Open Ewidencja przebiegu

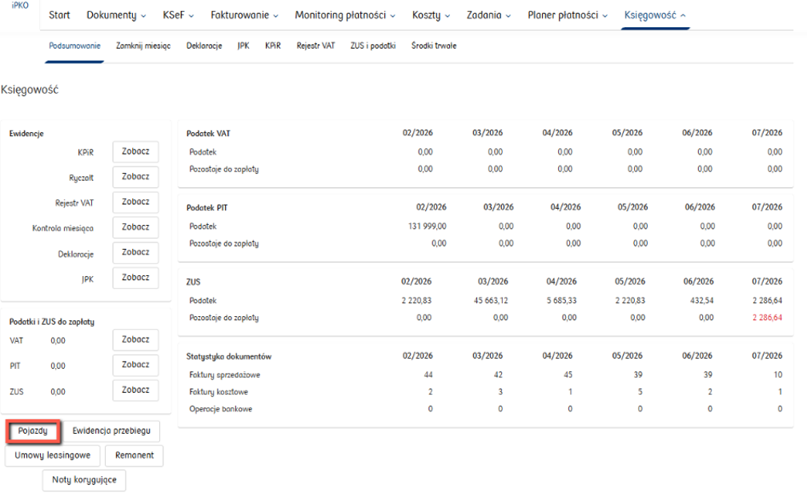click(111, 431)
